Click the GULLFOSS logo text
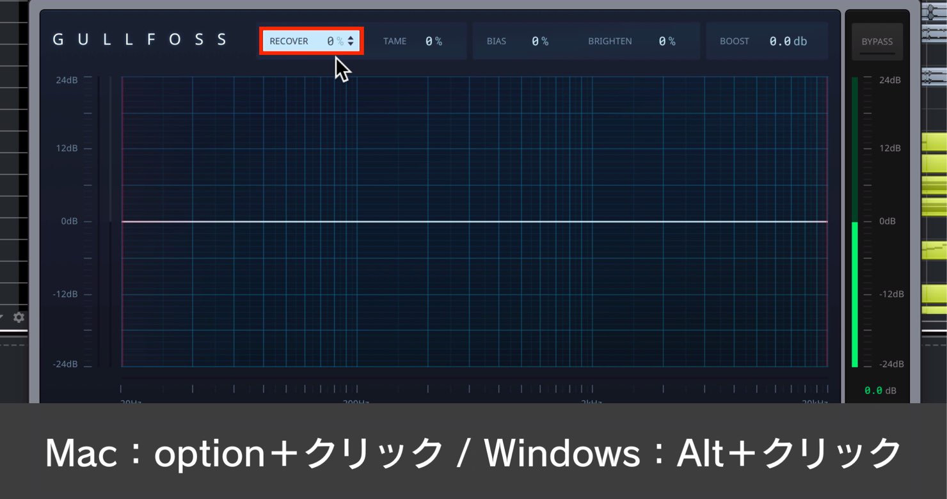 tap(139, 40)
